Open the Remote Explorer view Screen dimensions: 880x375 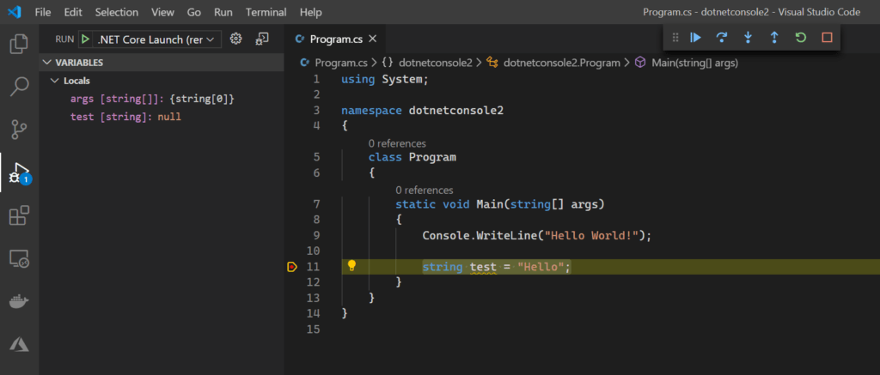[x=19, y=258]
